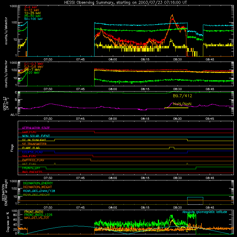Click the 08:00 tick under the Flags panel

(x=113, y=178)
